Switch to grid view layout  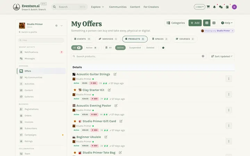pos(214,23)
